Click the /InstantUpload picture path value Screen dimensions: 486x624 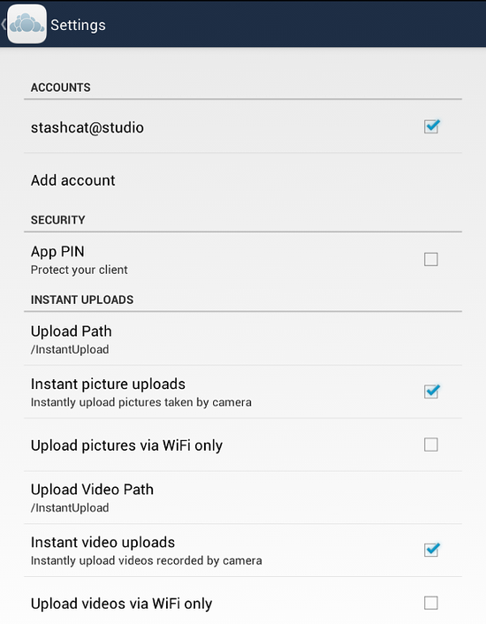(70, 349)
